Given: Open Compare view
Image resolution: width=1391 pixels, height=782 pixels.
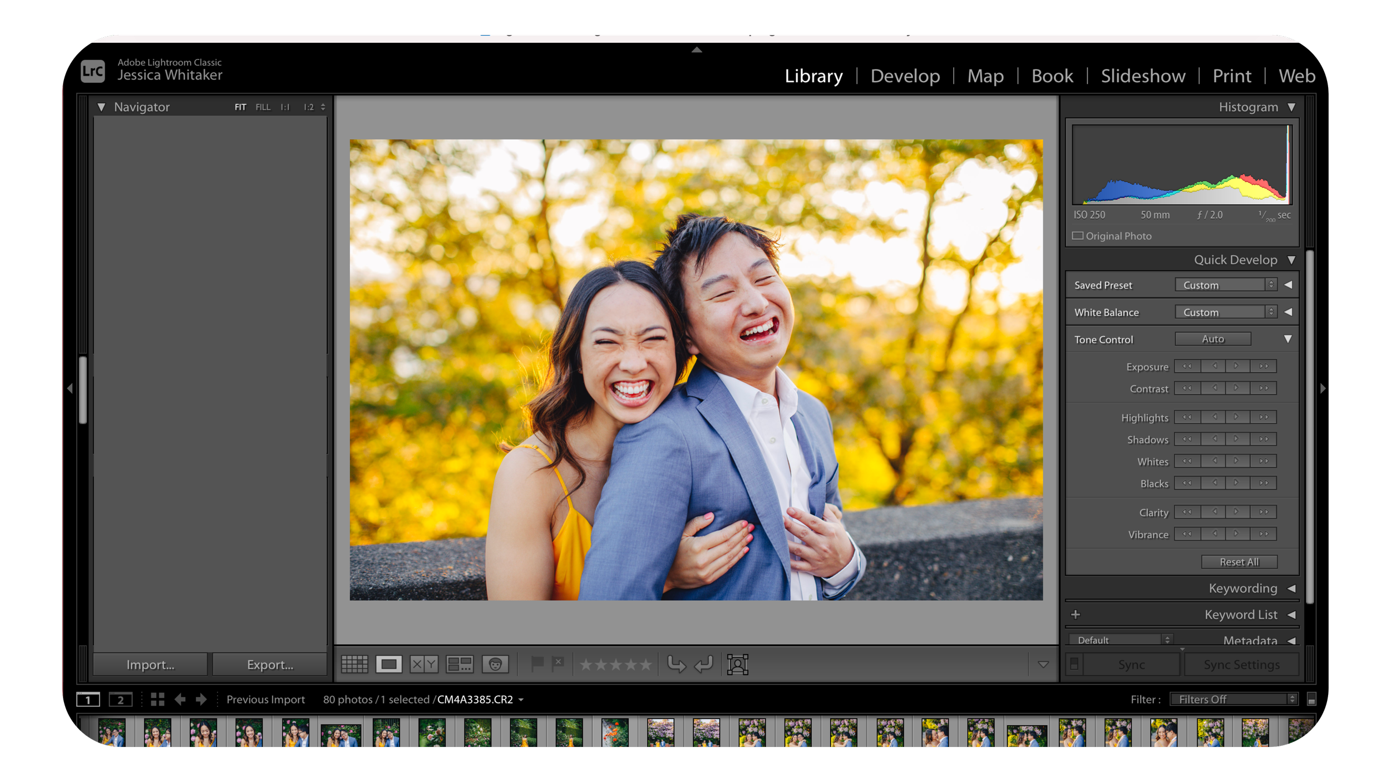Looking at the screenshot, I should (424, 665).
